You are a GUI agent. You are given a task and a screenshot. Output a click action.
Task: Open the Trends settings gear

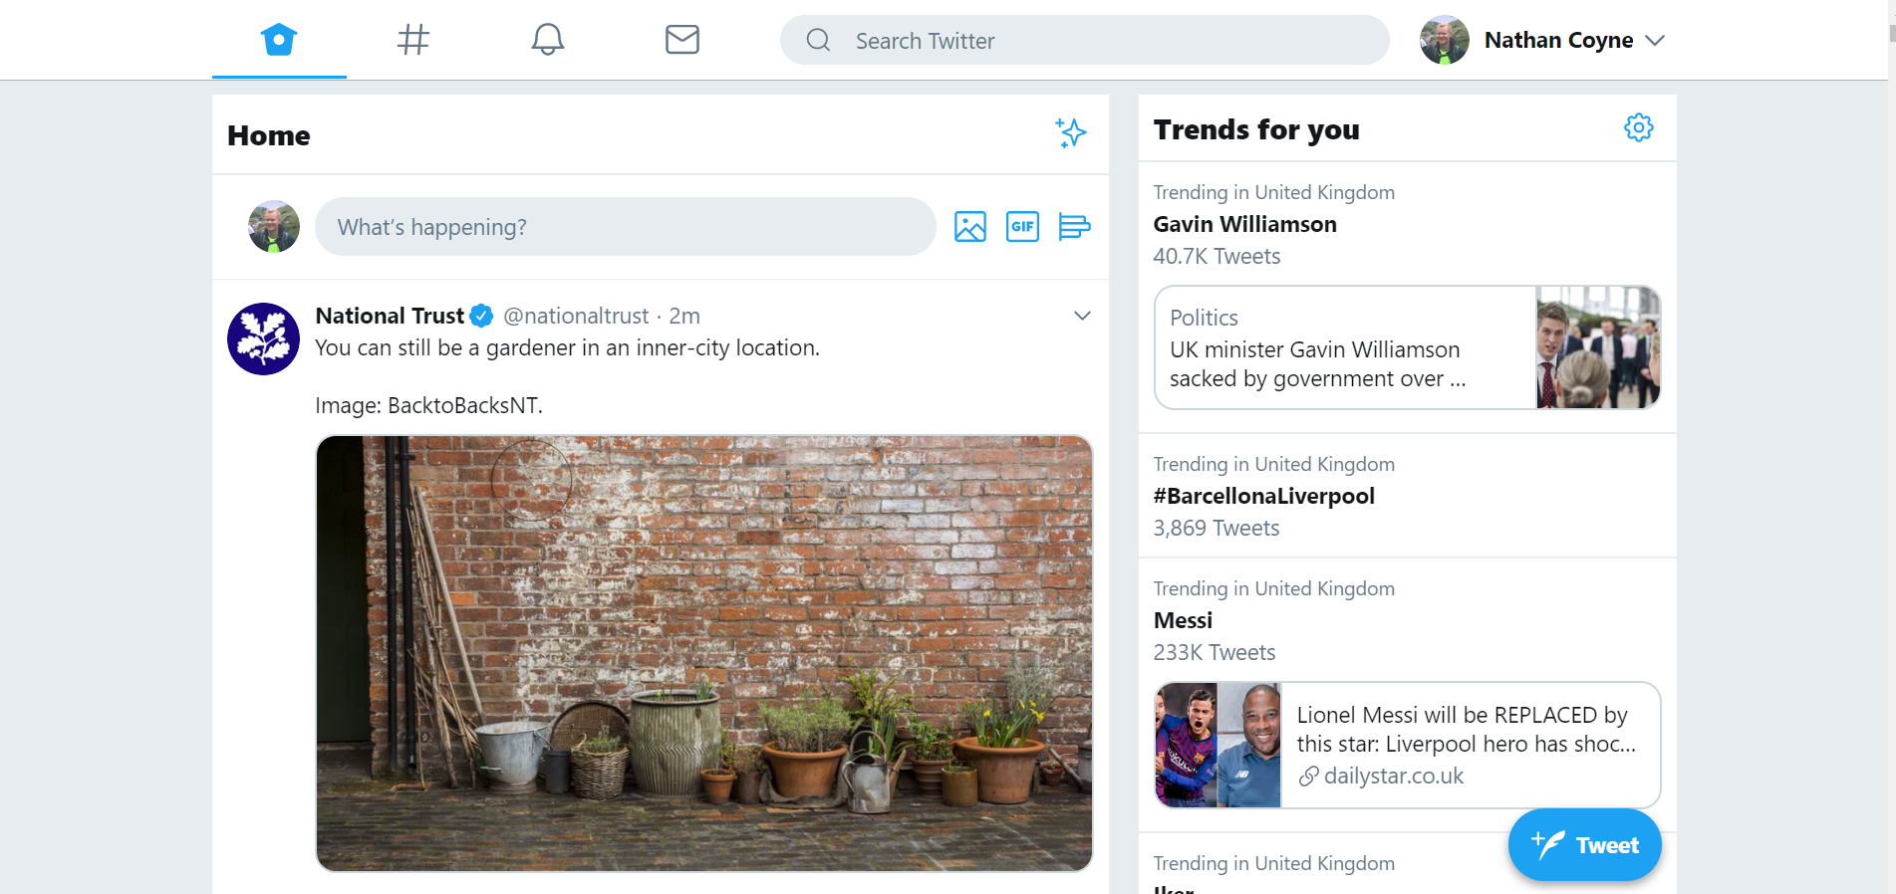point(1638,127)
